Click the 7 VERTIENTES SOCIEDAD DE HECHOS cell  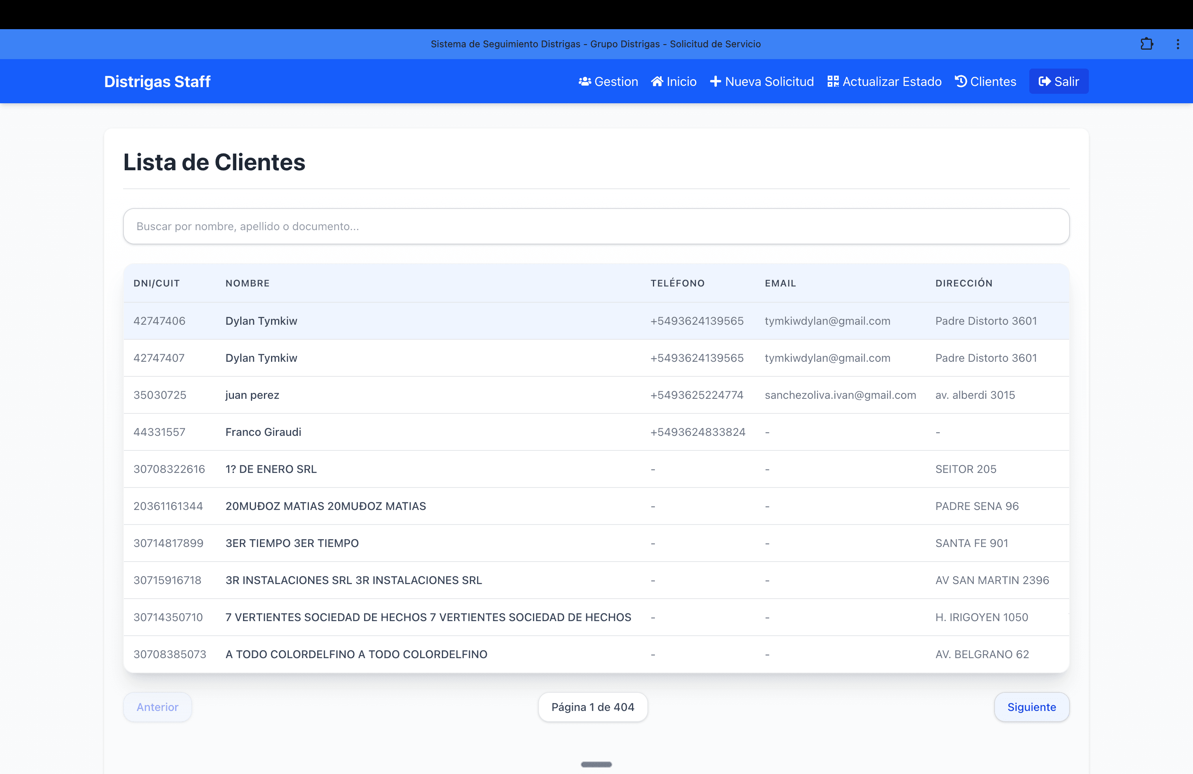click(x=428, y=617)
